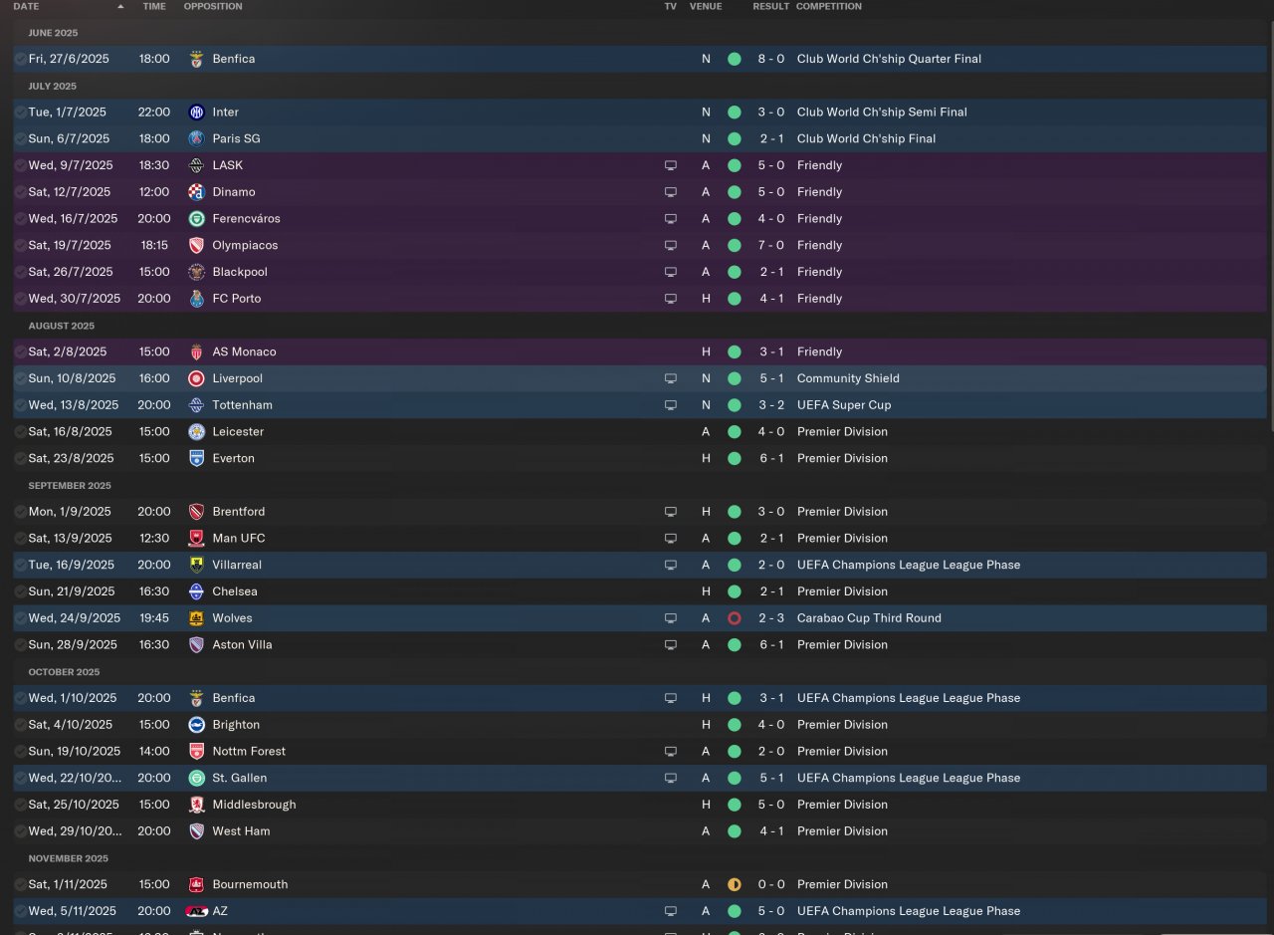Viewport: 1274px width, 935px height.
Task: Collapse the October 2025 month header
Action: pyautogui.click(x=64, y=672)
